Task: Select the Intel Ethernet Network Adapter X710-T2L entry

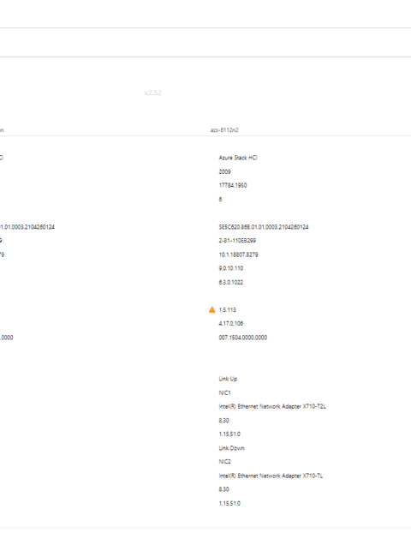Action: (x=272, y=406)
